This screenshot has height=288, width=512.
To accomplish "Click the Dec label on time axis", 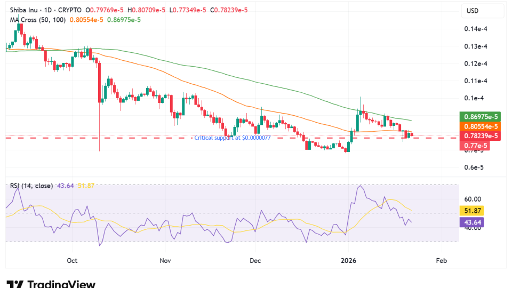I will (255, 261).
